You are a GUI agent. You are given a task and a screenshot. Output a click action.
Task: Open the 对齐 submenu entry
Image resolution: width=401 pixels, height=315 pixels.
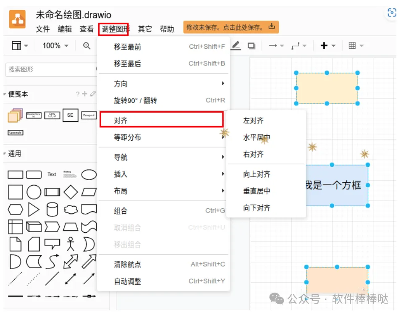click(x=162, y=120)
